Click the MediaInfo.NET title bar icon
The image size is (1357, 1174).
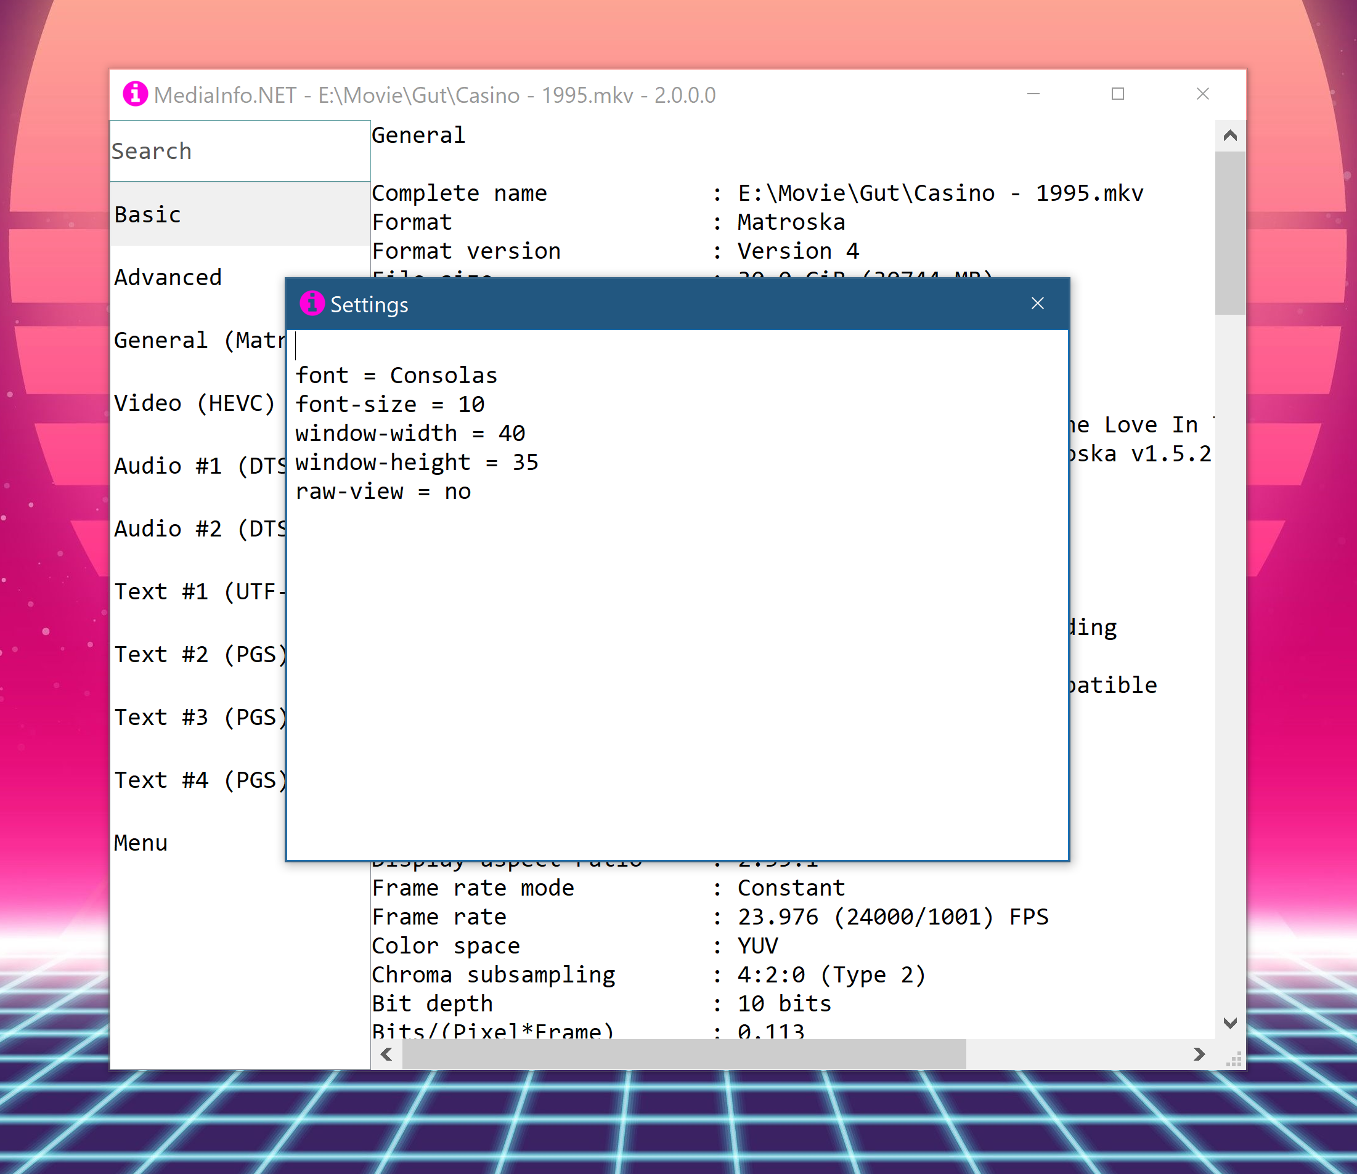click(x=135, y=94)
